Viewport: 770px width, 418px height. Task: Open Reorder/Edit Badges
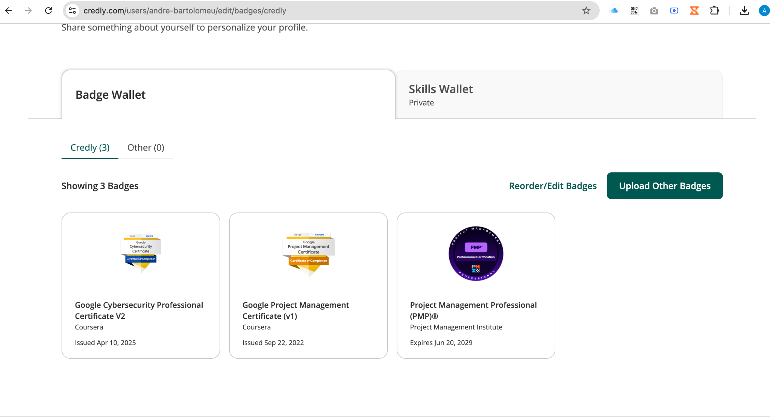[553, 186]
